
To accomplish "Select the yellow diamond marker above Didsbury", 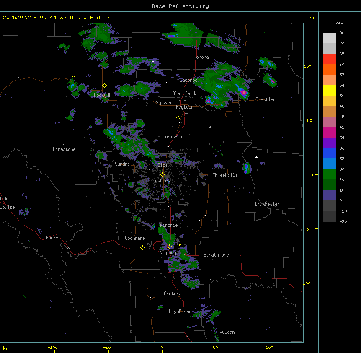I will 162,175.
